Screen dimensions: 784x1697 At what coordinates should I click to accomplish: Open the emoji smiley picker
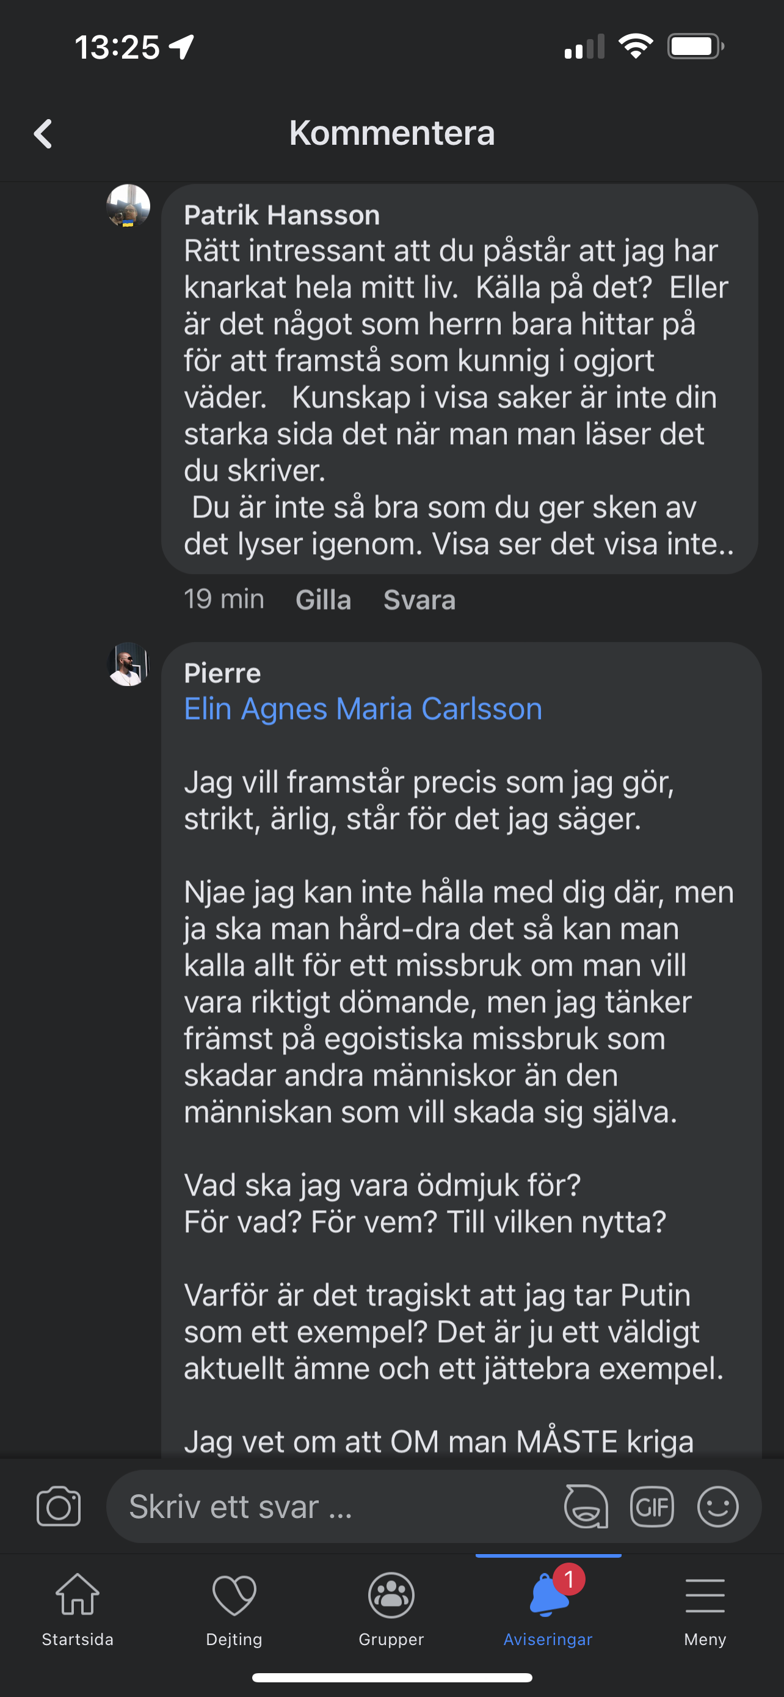click(717, 1506)
